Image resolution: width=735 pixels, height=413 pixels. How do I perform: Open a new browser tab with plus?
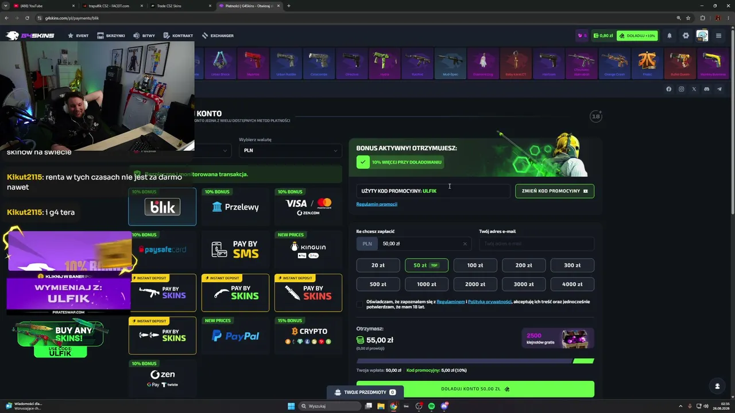pyautogui.click(x=288, y=6)
